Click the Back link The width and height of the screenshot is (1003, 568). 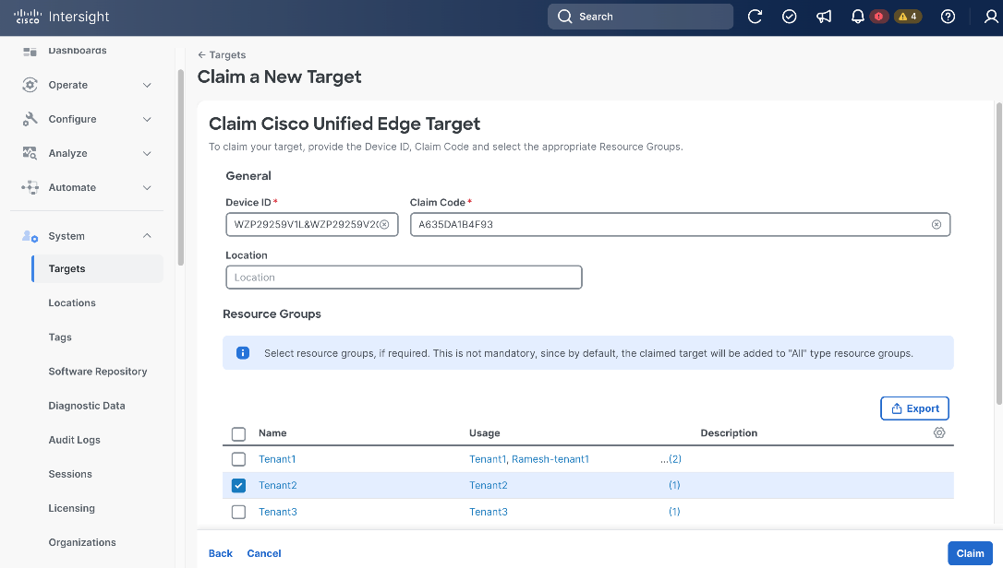pos(220,553)
